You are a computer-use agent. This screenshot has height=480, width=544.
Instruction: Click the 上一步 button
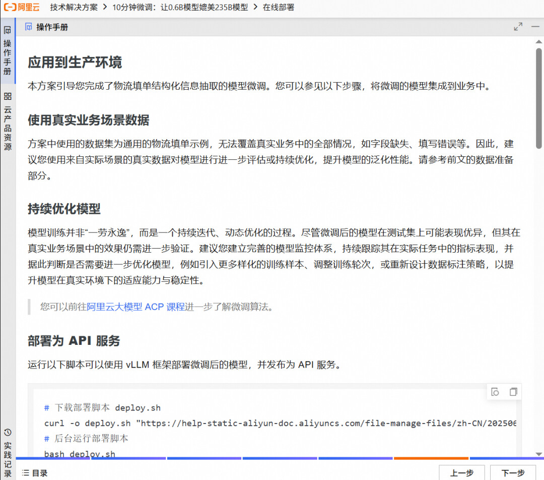point(462,473)
